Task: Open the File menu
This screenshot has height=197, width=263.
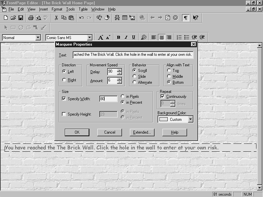Action: [11, 9]
